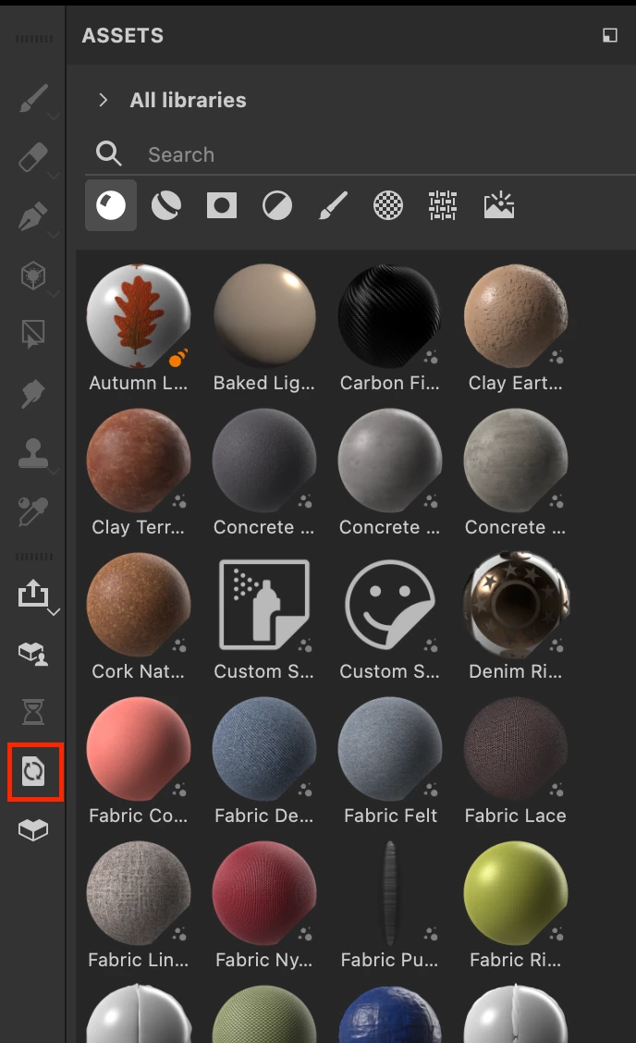636x1043 pixels.
Task: Filter assets by Alphas checkered icon
Action: pyautogui.click(x=388, y=205)
